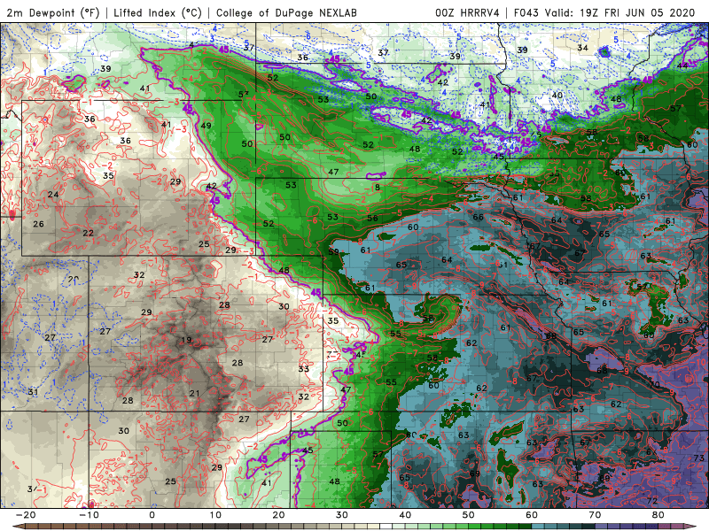The height and width of the screenshot is (531, 709).
Task: Click the 30 label on the color scale
Action: (x=342, y=515)
